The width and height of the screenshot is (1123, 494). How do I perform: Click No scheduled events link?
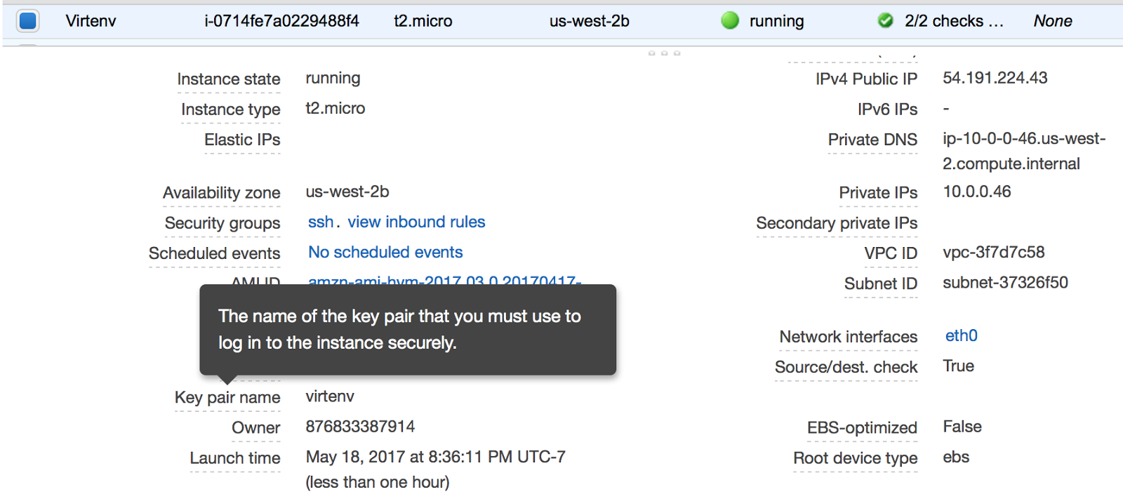click(x=385, y=253)
